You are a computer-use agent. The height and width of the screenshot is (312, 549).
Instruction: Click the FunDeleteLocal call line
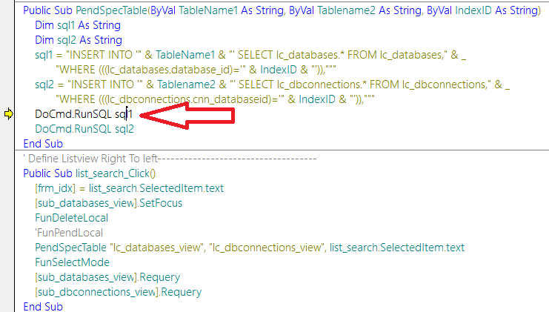coord(71,218)
